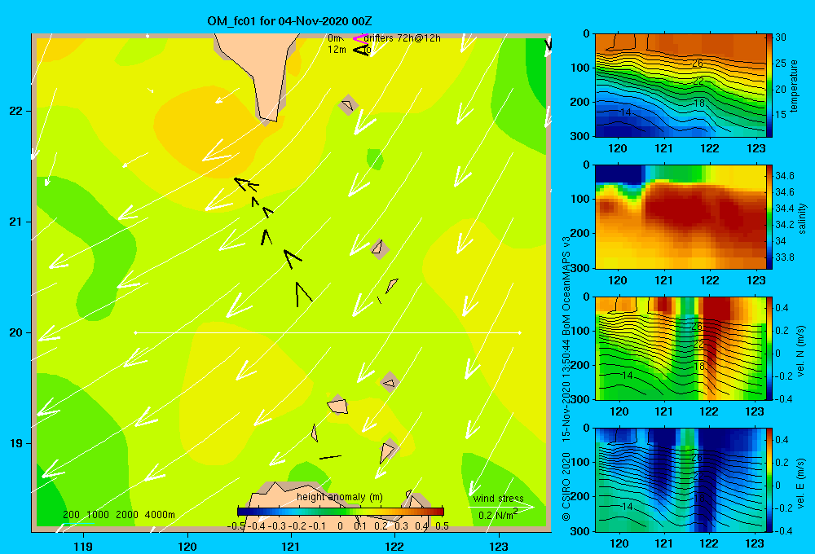This screenshot has height=554, width=815.
Task: Click latitude label 21 on main map
Action: tap(16, 222)
